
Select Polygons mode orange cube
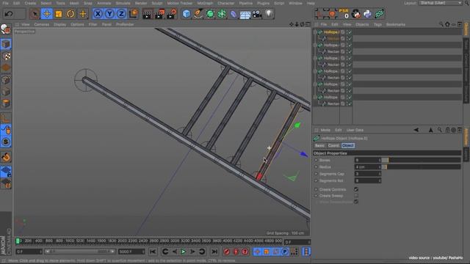tap(6, 103)
